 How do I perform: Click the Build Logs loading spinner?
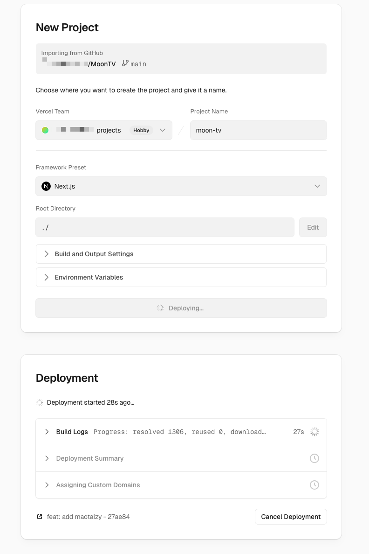(314, 432)
